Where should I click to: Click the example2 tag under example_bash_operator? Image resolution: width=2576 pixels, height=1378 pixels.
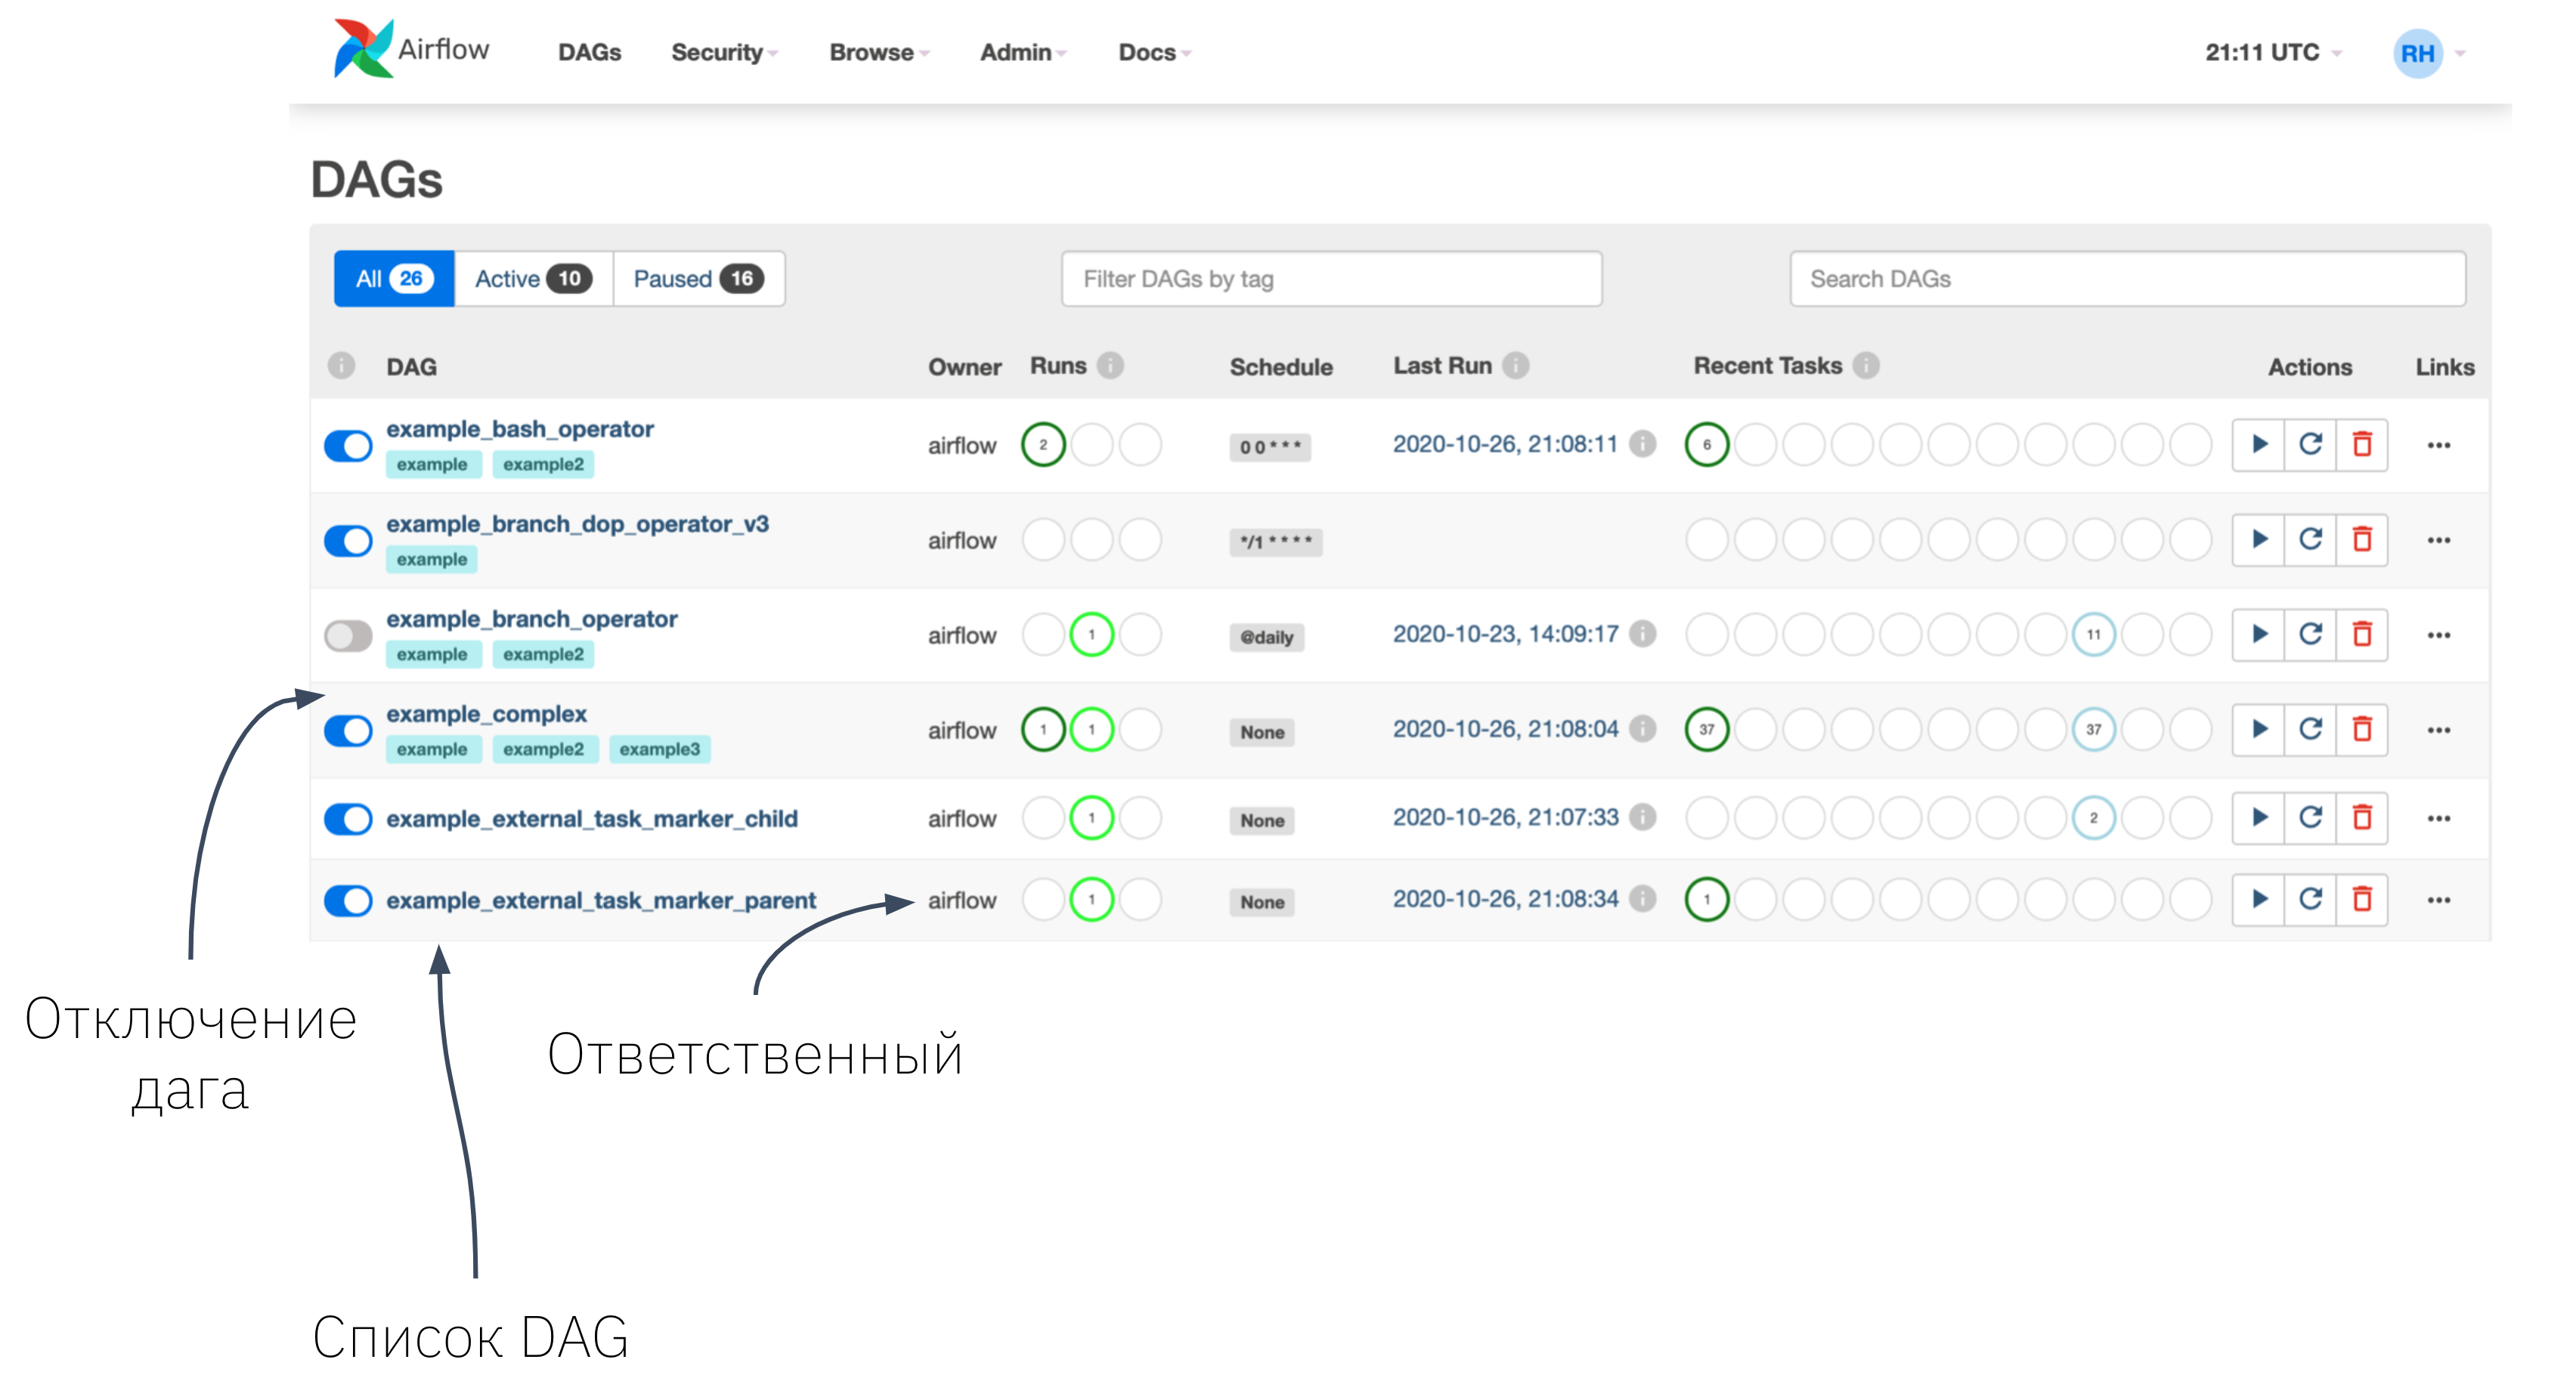pos(543,465)
